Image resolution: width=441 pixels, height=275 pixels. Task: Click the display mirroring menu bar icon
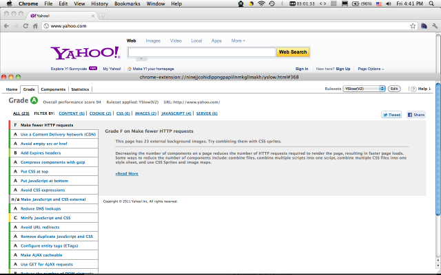(x=345, y=3)
